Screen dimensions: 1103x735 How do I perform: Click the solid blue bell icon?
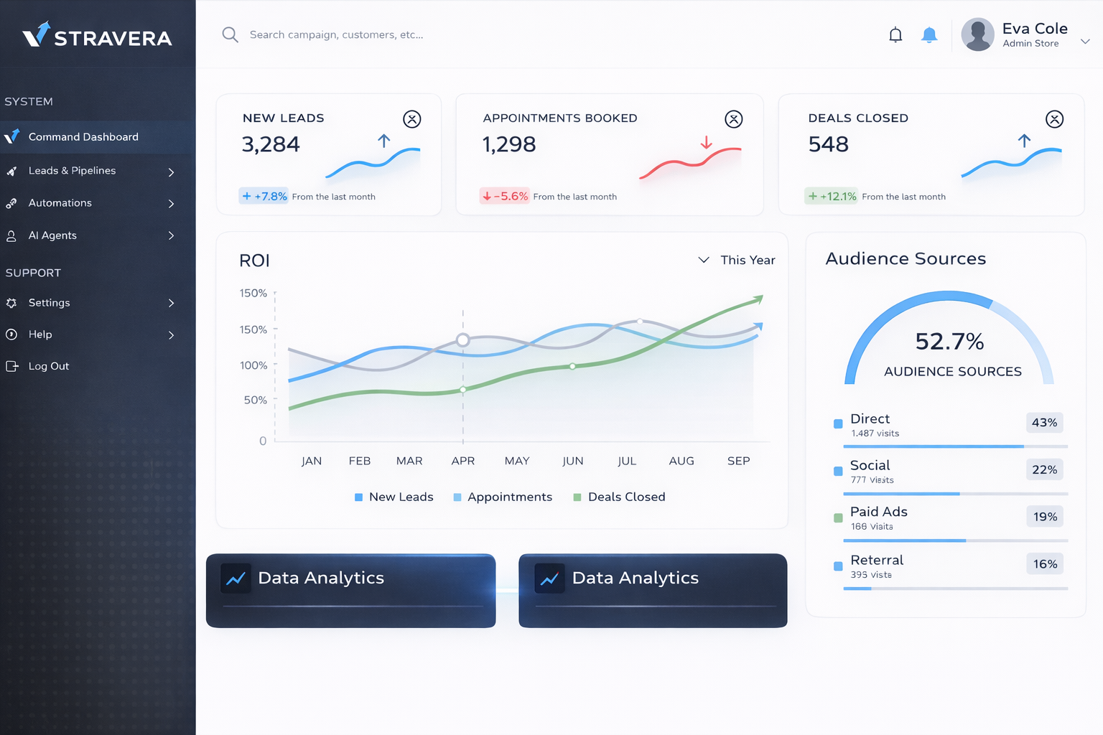(929, 34)
